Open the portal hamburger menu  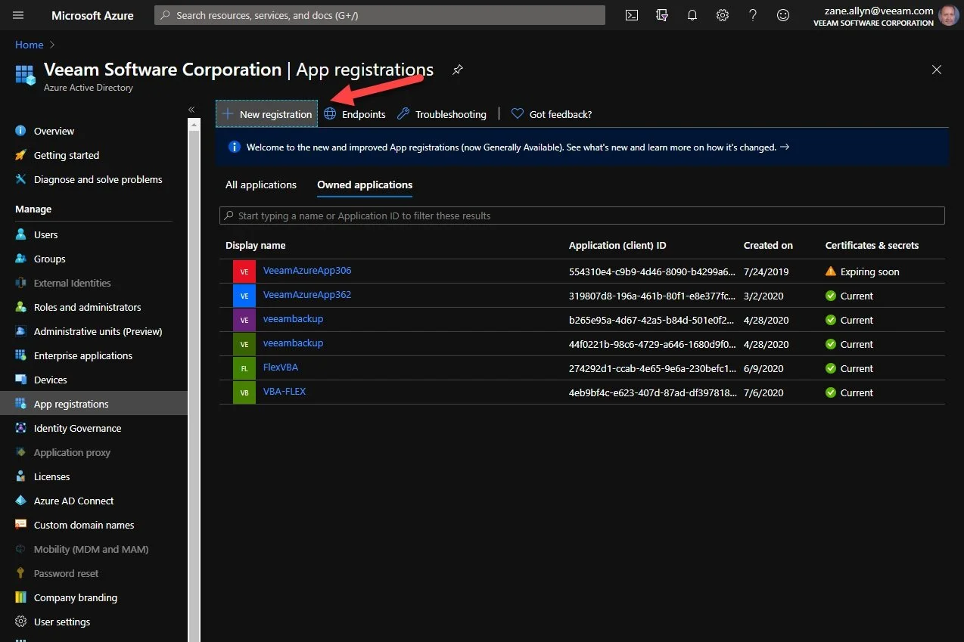[x=18, y=15]
